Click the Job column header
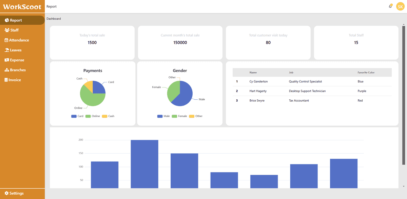This screenshot has width=407, height=199. click(291, 73)
